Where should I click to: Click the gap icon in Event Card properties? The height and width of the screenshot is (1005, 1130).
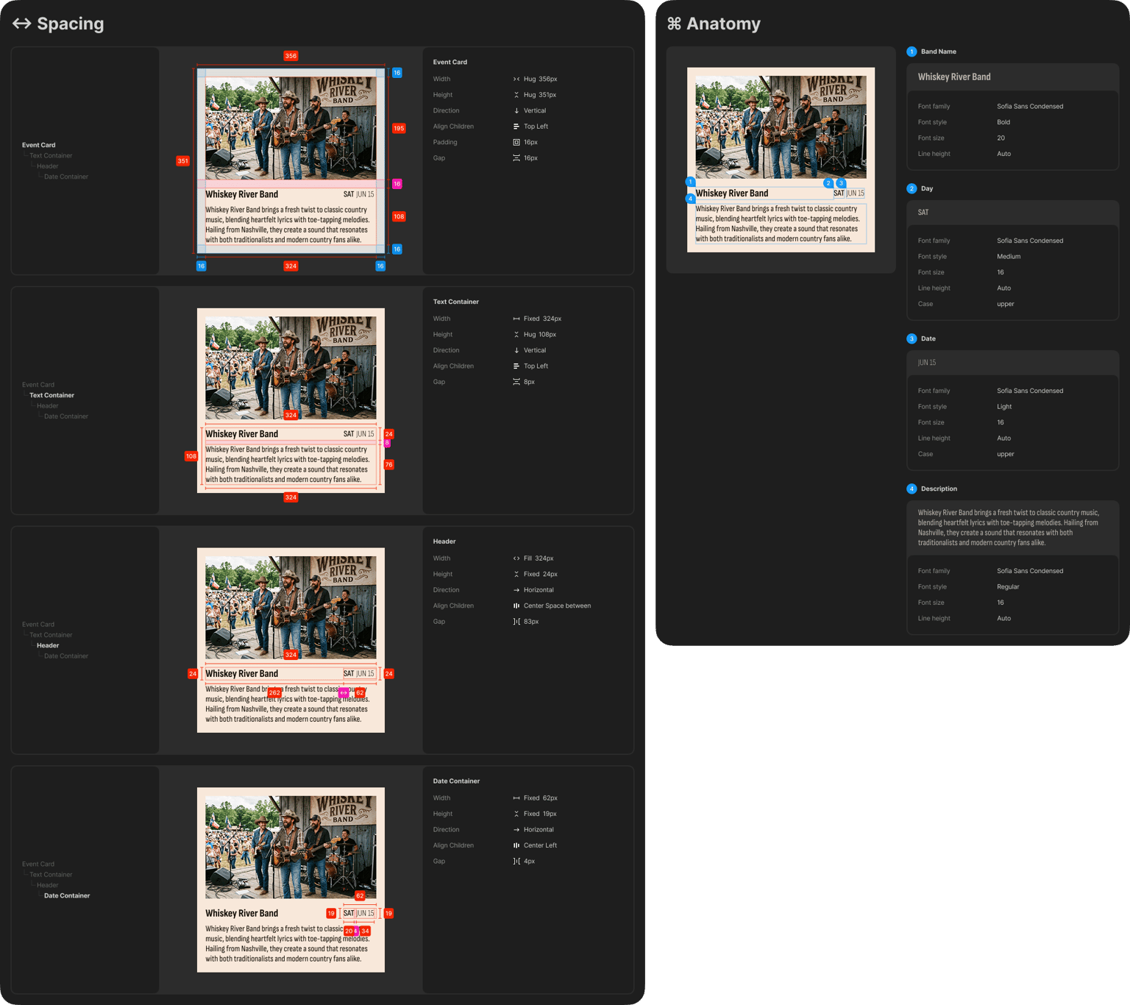pyautogui.click(x=516, y=158)
